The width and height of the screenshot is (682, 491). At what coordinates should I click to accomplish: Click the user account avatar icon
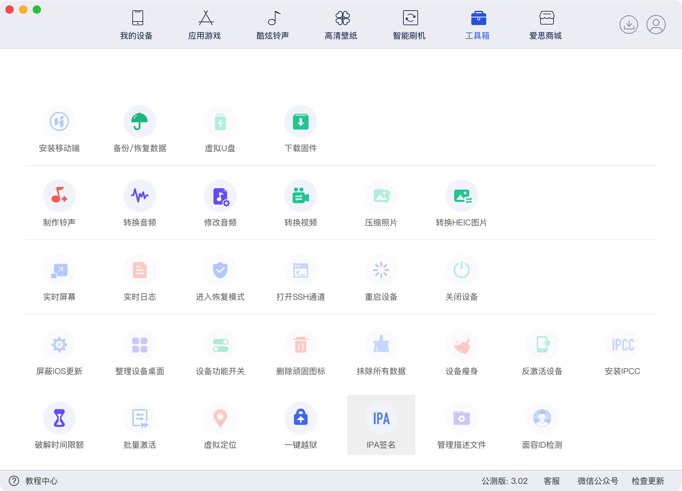pos(656,25)
